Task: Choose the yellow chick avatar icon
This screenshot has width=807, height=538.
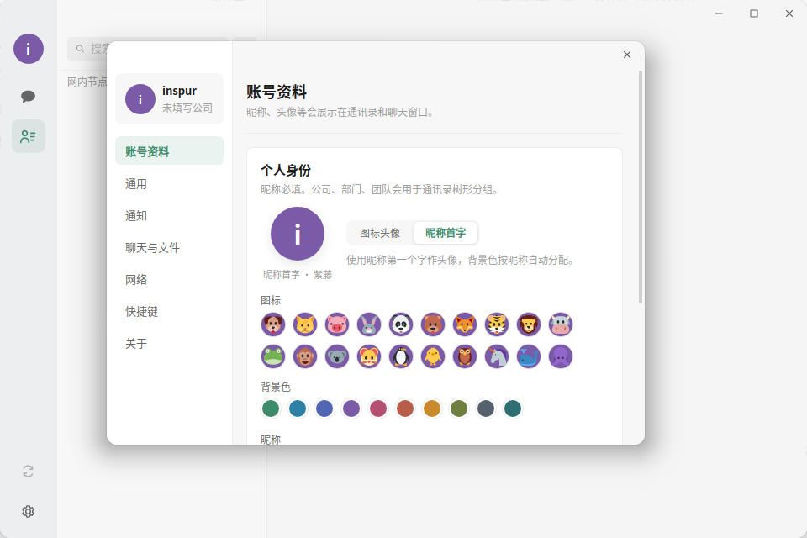Action: coord(433,356)
